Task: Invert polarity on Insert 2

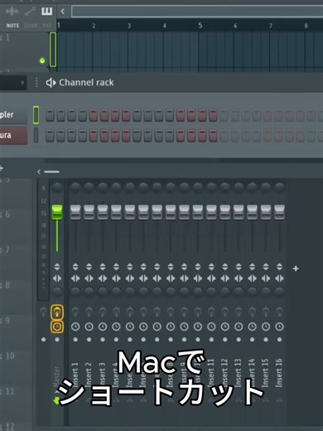Action: pyautogui.click(x=89, y=267)
